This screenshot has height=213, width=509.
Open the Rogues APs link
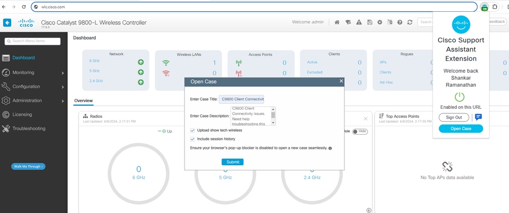383,62
